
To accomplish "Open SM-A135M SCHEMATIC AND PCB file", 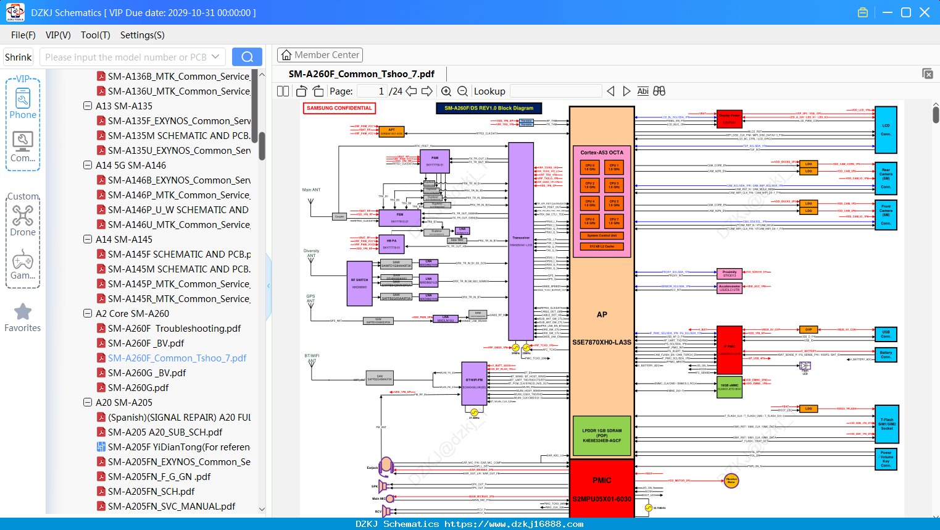I will [x=179, y=135].
